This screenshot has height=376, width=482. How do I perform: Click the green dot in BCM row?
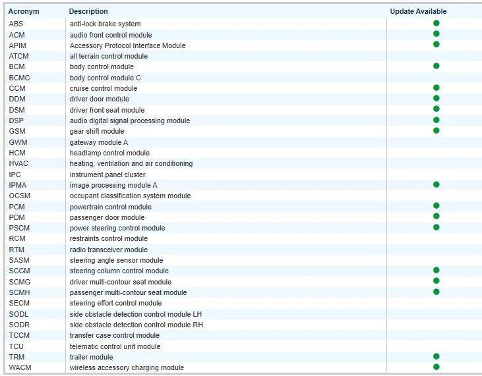436,66
